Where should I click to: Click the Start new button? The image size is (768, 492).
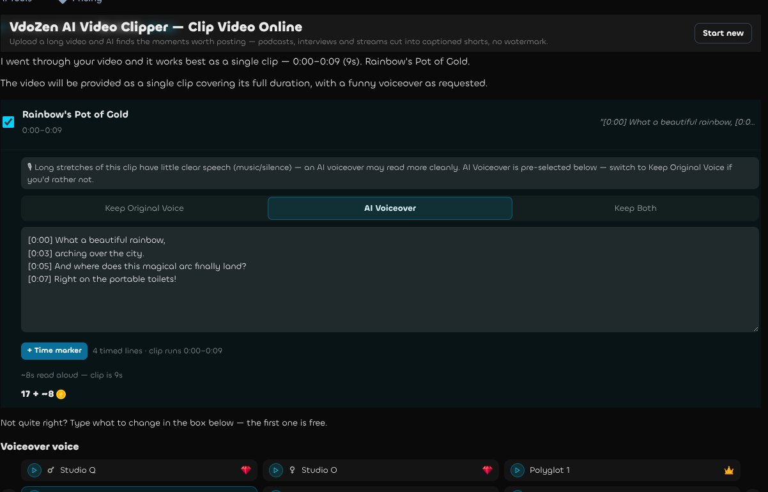coord(723,33)
